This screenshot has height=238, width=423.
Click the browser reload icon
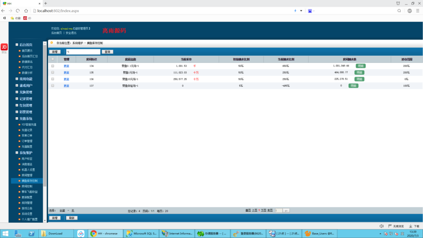point(18,11)
